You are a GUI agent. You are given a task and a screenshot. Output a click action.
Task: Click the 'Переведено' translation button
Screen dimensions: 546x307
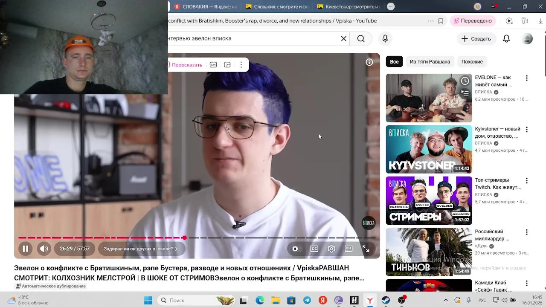coord(473,21)
